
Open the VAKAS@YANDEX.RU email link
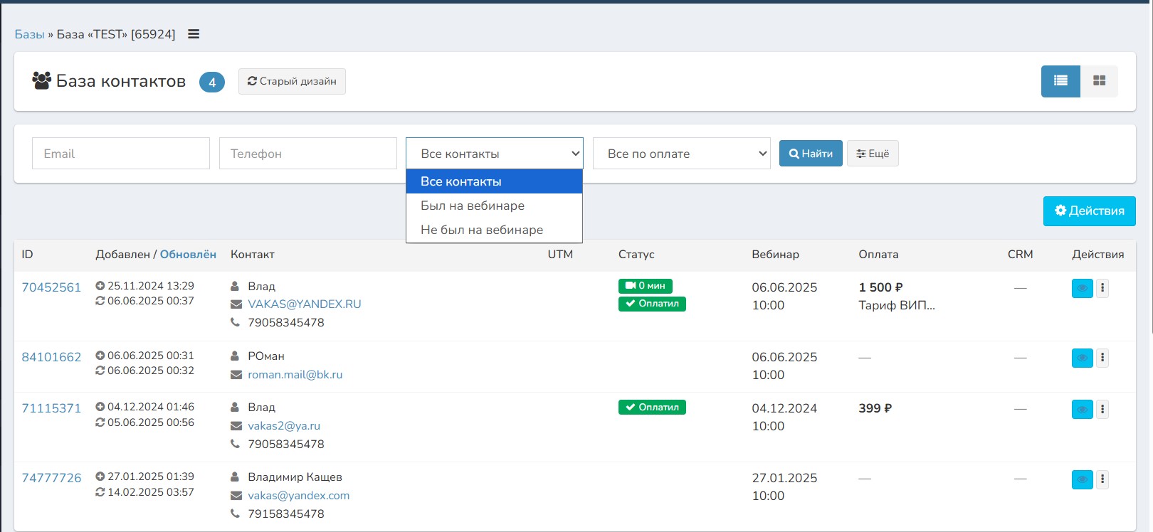pos(304,304)
